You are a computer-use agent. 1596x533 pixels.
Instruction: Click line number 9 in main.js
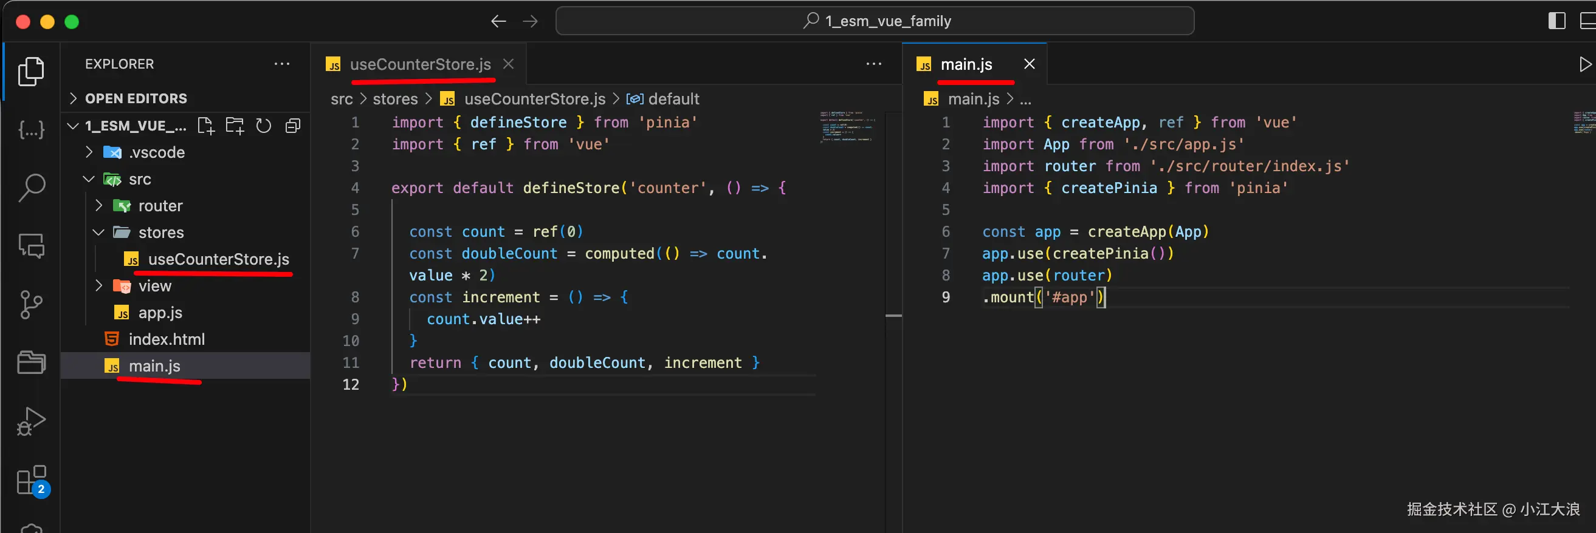click(946, 297)
